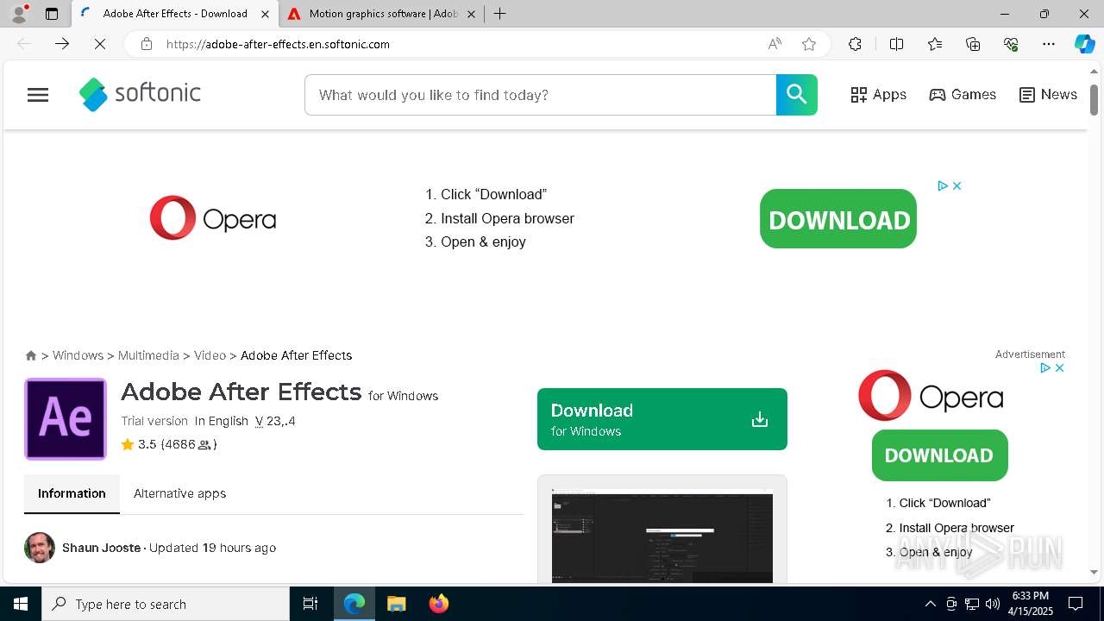Viewport: 1104px width, 621px height.
Task: Launch Firefox from taskbar
Action: tap(438, 604)
